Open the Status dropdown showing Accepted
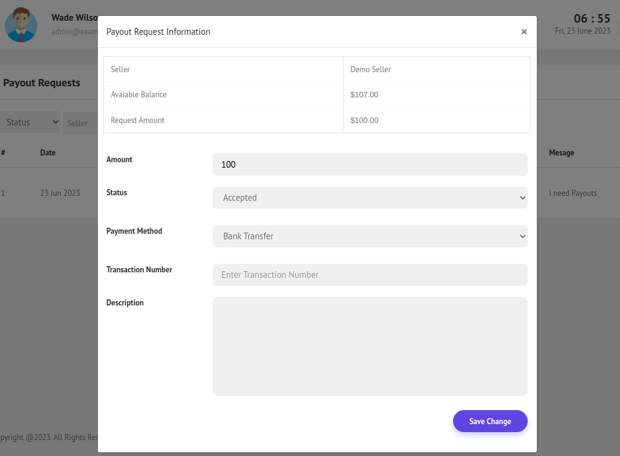The height and width of the screenshot is (456, 620). pyautogui.click(x=369, y=198)
